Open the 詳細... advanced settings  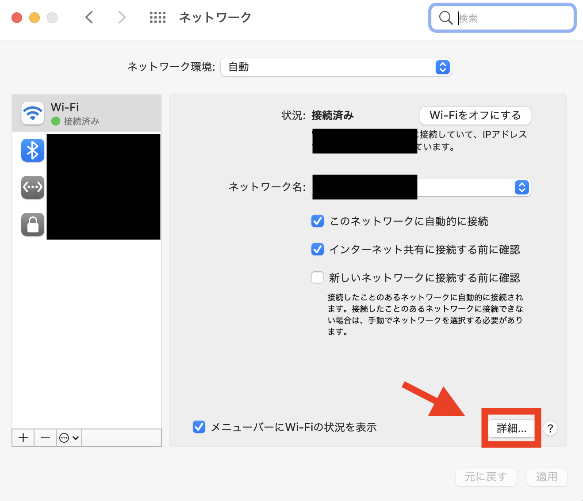511,428
